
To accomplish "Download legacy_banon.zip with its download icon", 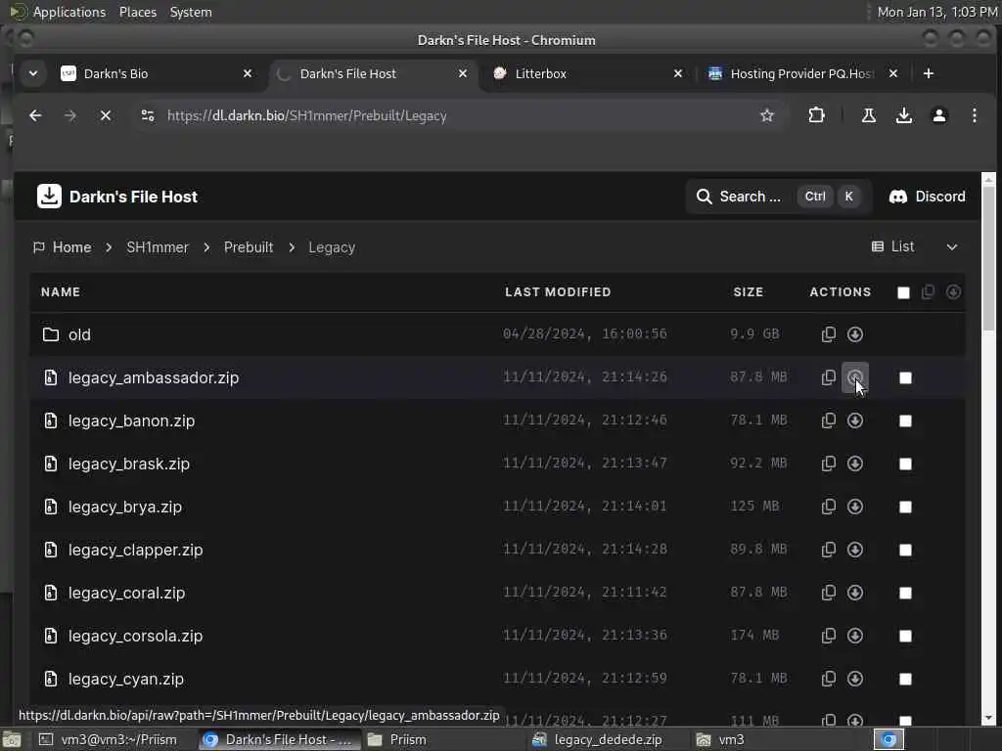I will coord(855,420).
